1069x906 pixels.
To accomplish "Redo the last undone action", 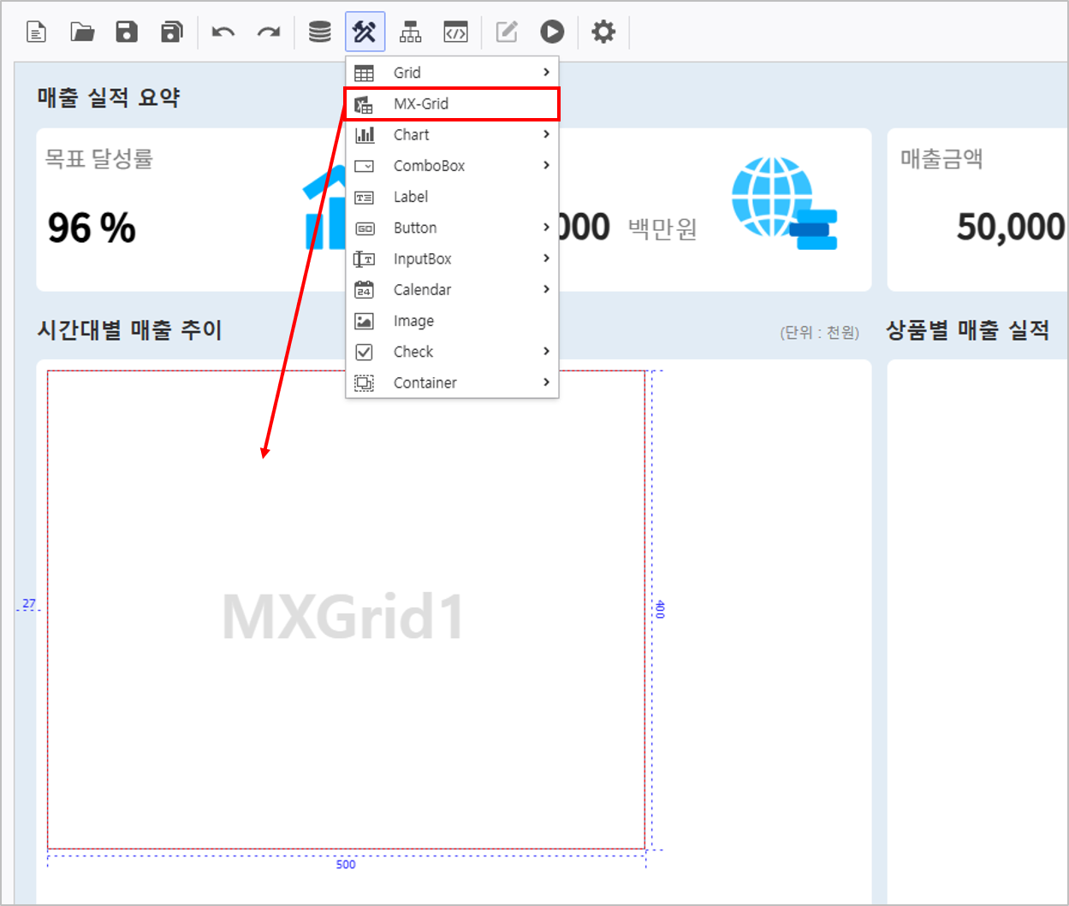I will click(x=269, y=33).
